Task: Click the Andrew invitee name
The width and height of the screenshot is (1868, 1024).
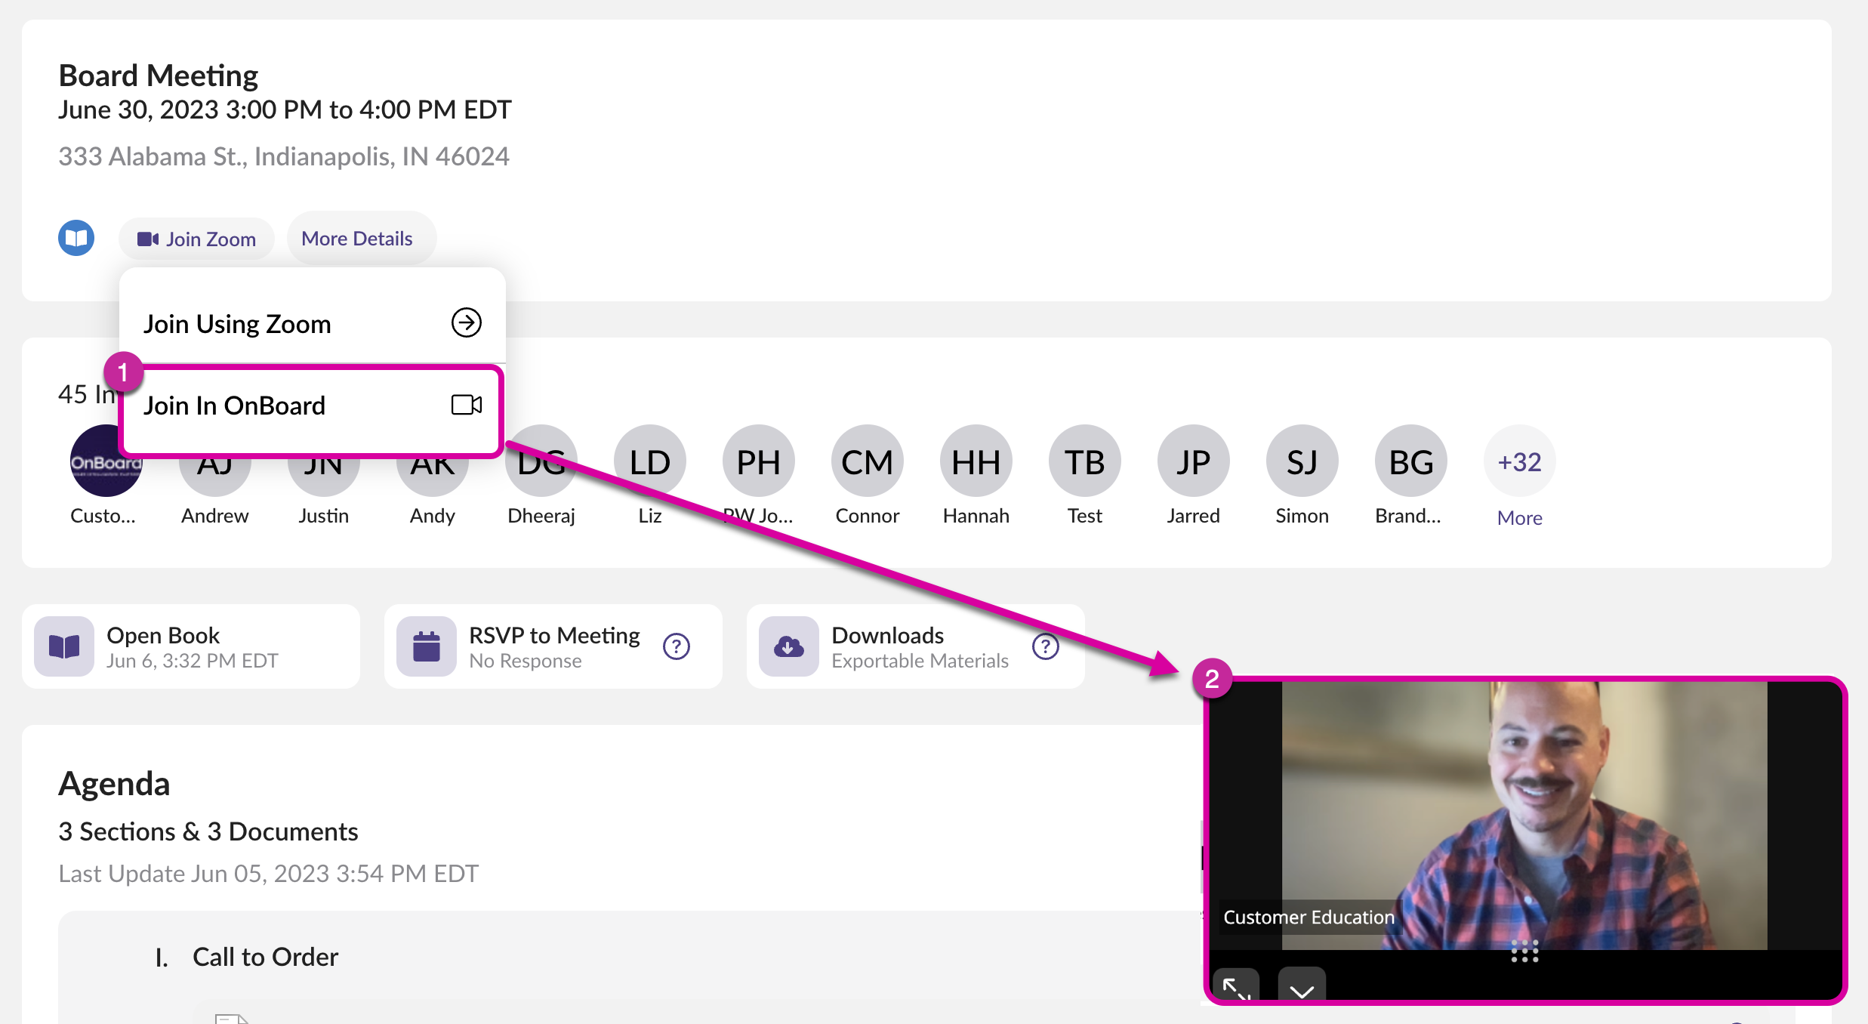Action: tap(215, 516)
